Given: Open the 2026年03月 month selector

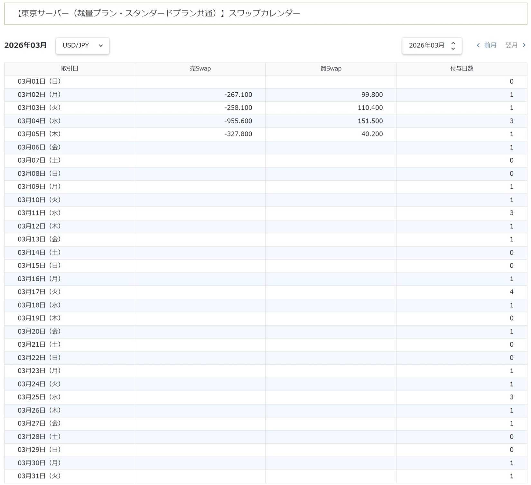Looking at the screenshot, I should 432,45.
